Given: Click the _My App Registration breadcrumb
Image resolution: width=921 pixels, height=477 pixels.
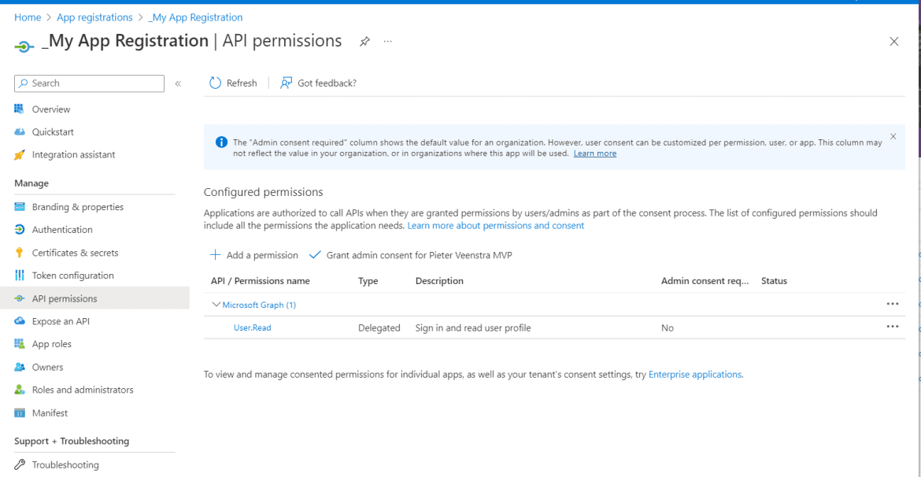Looking at the screenshot, I should [195, 17].
